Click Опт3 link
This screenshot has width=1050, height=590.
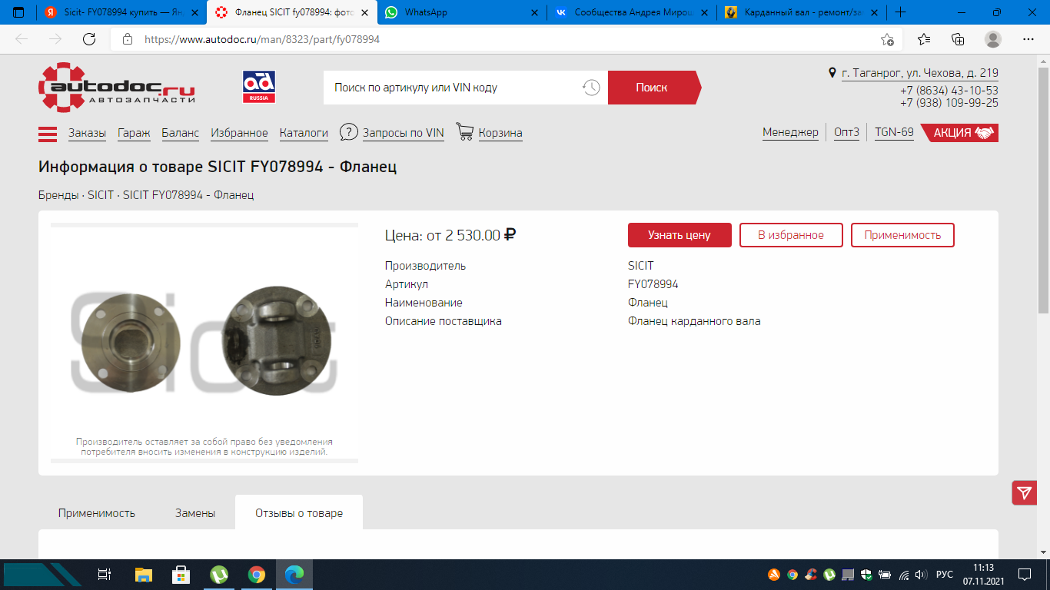(846, 132)
